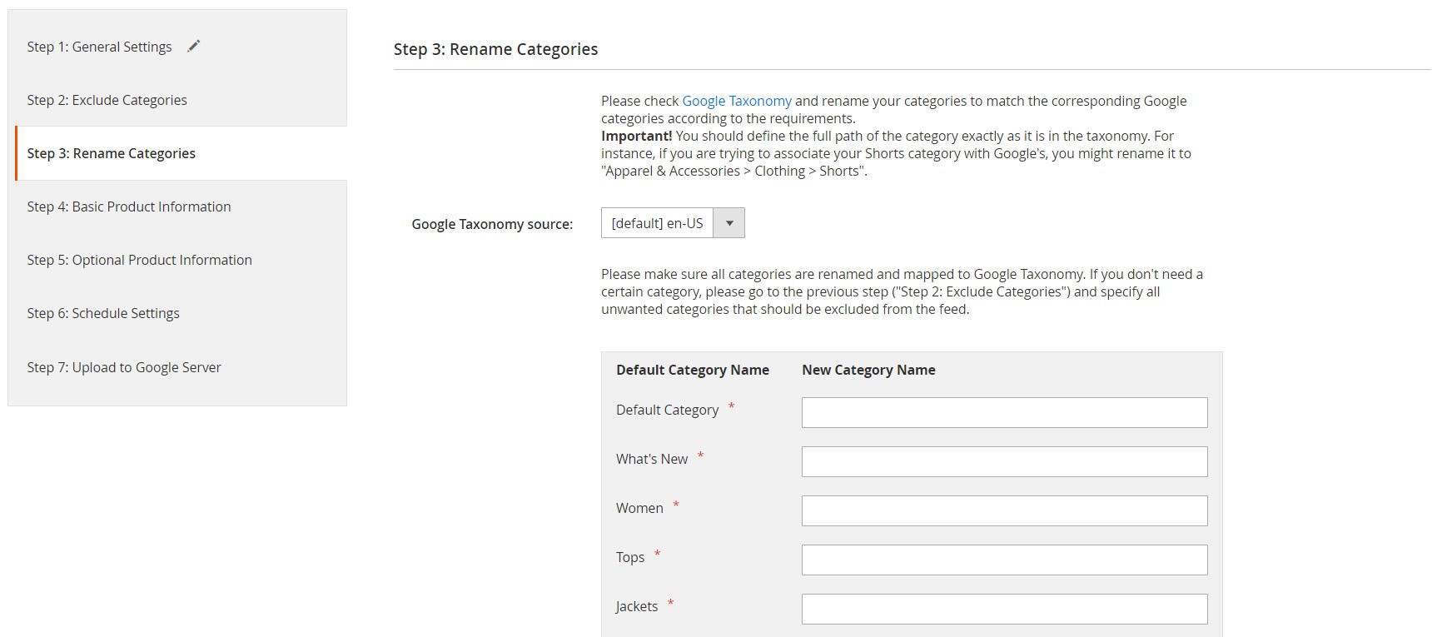1442x637 pixels.
Task: Click the Google Taxonomy source label
Action: (491, 224)
